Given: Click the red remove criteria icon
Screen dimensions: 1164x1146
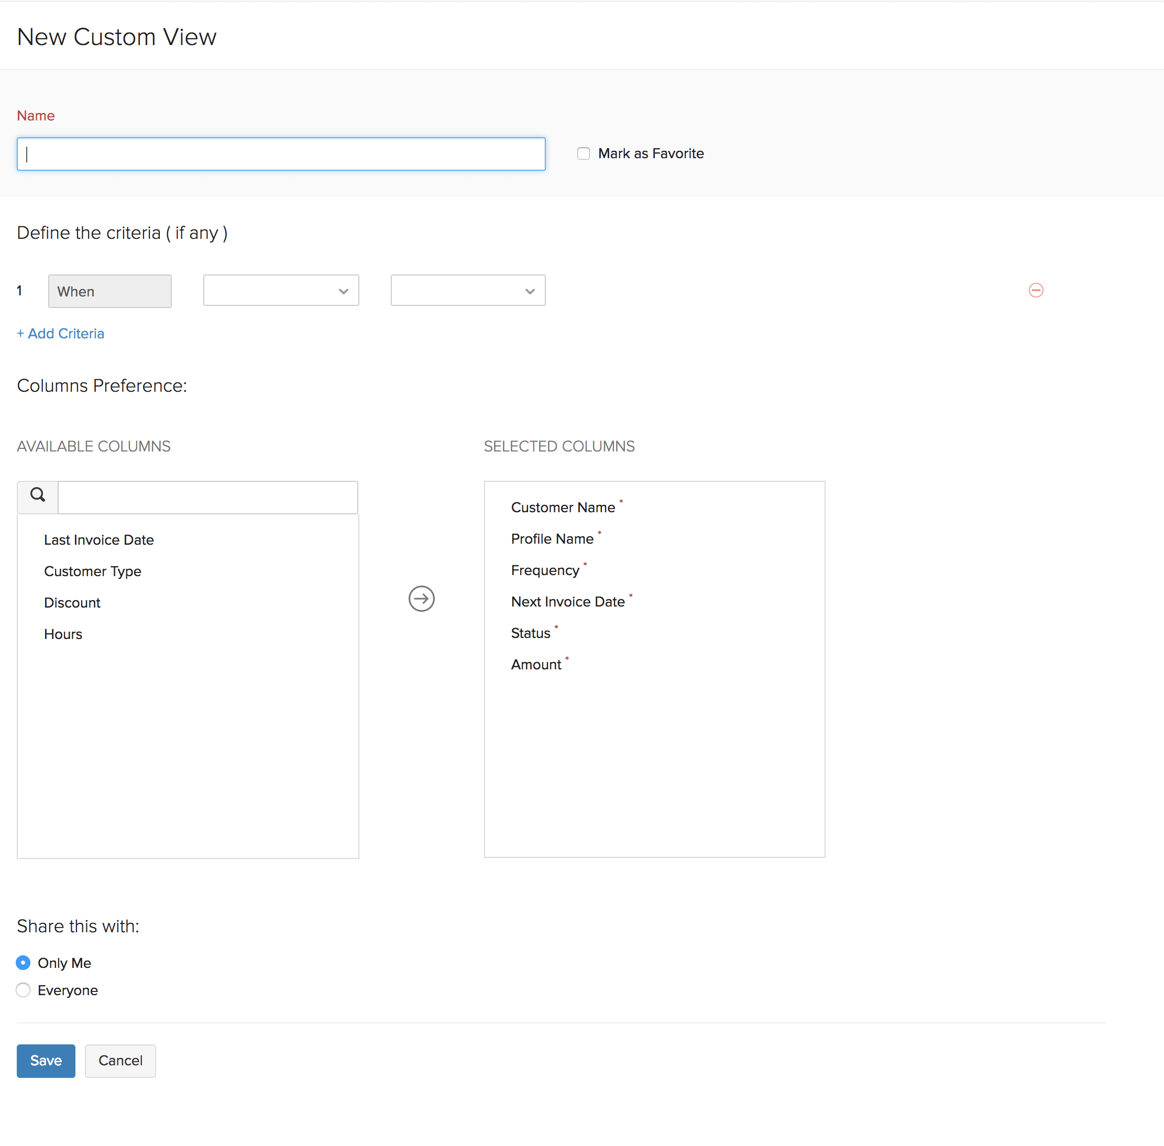Looking at the screenshot, I should [x=1035, y=290].
